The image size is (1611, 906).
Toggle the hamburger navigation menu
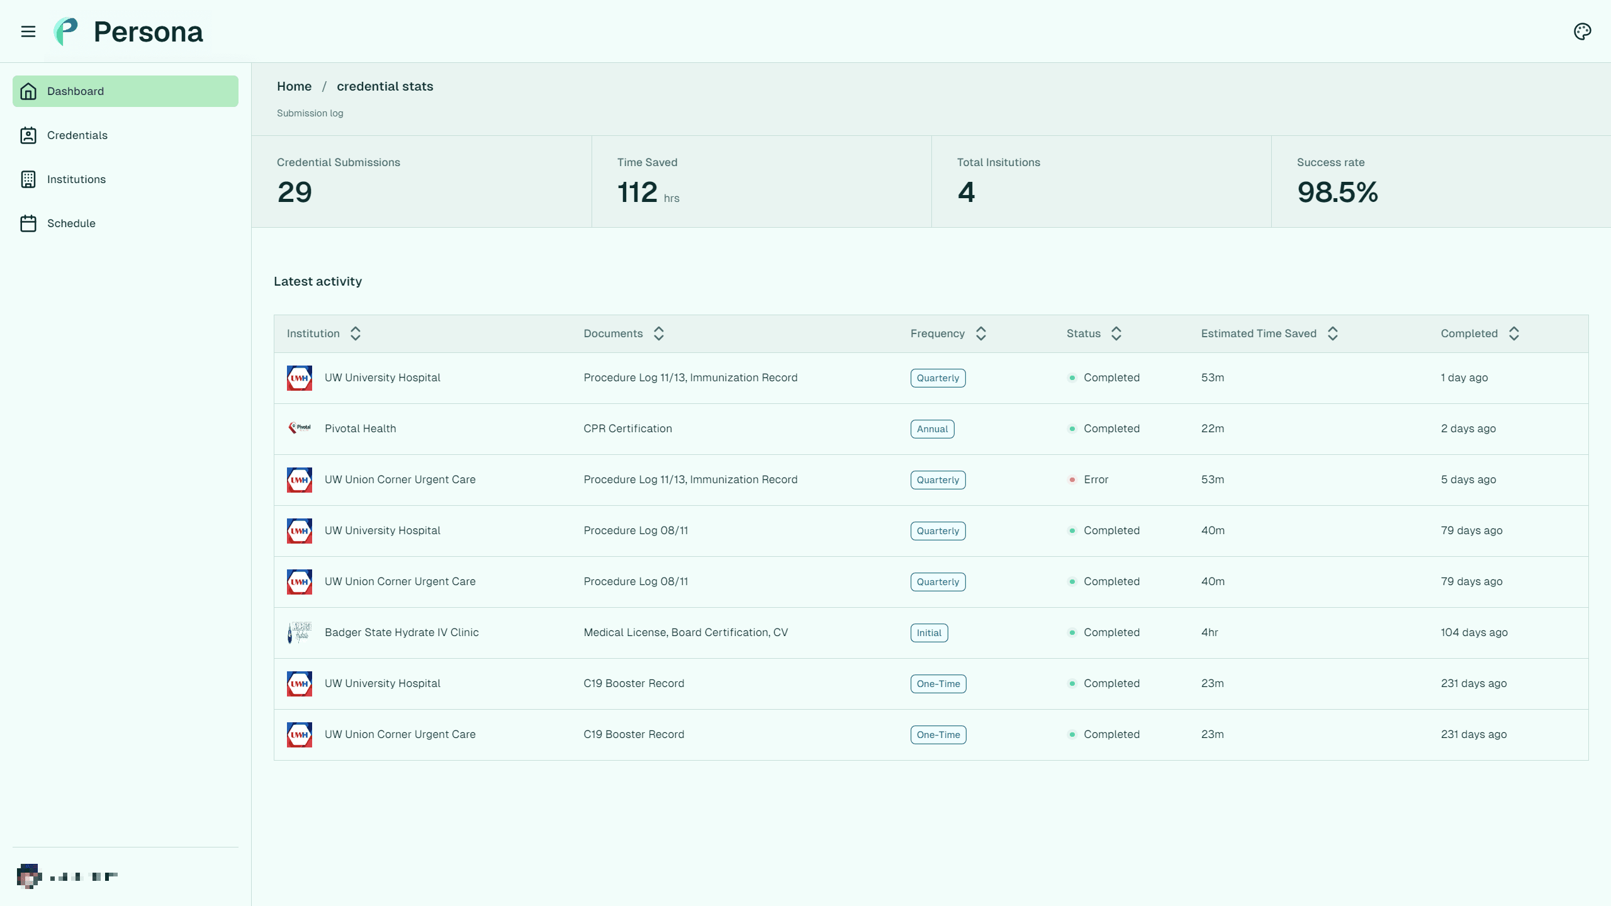[x=29, y=31]
